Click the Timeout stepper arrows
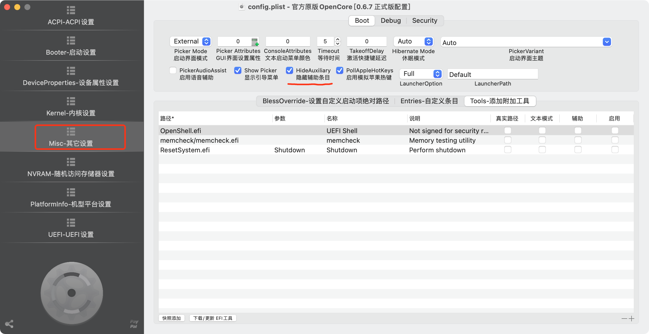Screen dimensions: 649x334 337,41
